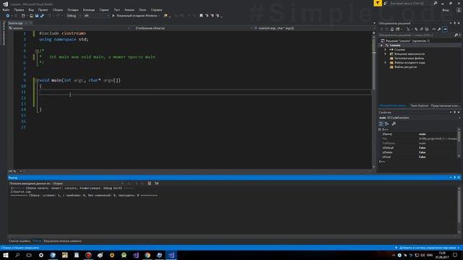Open the Показать выходные данные dropdown
The image size is (463, 260).
pyautogui.click(x=88, y=183)
